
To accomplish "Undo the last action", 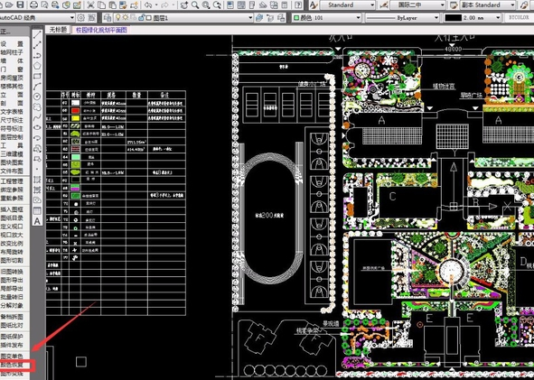I will coord(148,5).
